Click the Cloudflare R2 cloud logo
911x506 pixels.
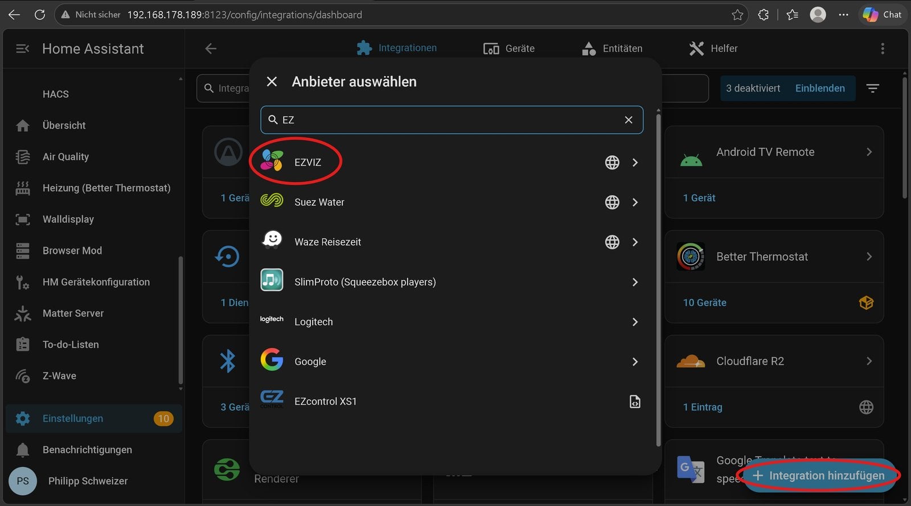point(691,361)
